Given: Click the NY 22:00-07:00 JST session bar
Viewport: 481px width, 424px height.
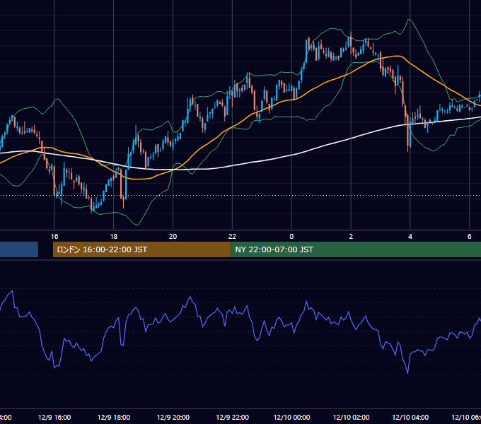Looking at the screenshot, I should 356,249.
